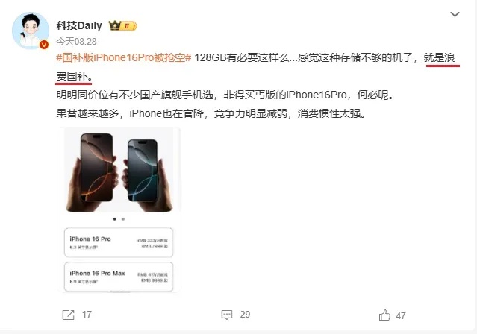The width and height of the screenshot is (477, 334).
Task: Select the second carousel dot indicator
Action: click(123, 219)
